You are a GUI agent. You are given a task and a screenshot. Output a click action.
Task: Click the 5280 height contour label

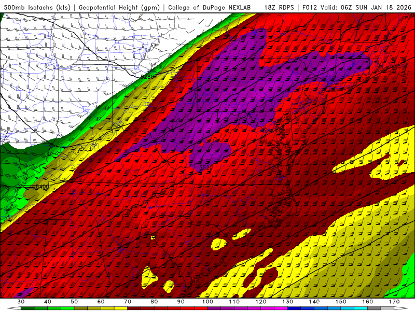tap(147, 77)
